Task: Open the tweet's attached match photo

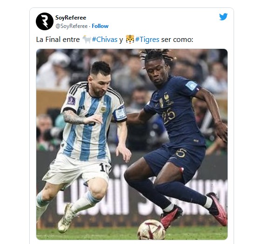Action: [x=132, y=144]
